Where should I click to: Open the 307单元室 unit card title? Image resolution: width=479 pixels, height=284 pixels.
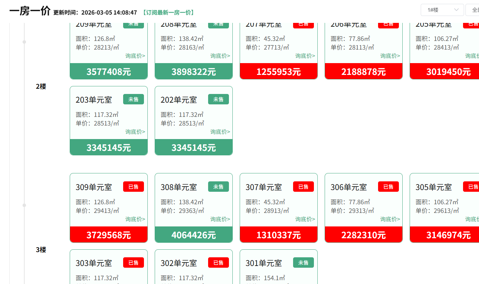tap(264, 187)
